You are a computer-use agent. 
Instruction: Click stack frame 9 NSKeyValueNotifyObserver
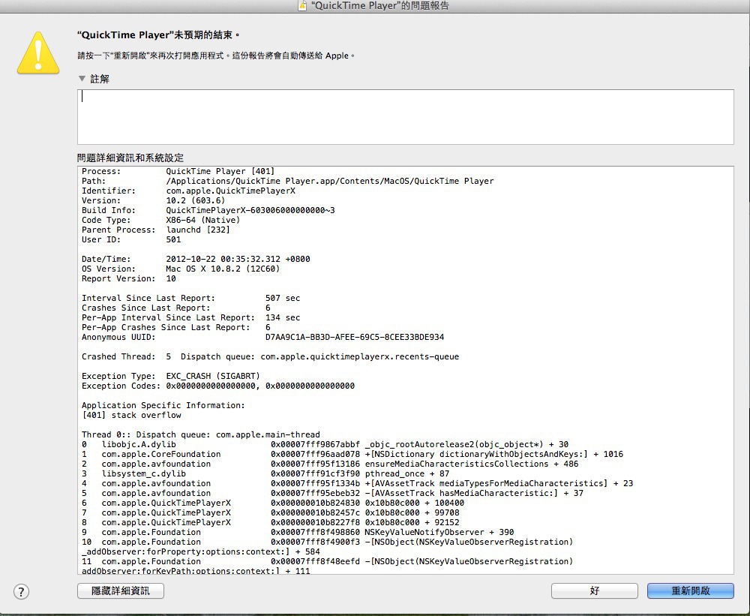click(x=298, y=532)
